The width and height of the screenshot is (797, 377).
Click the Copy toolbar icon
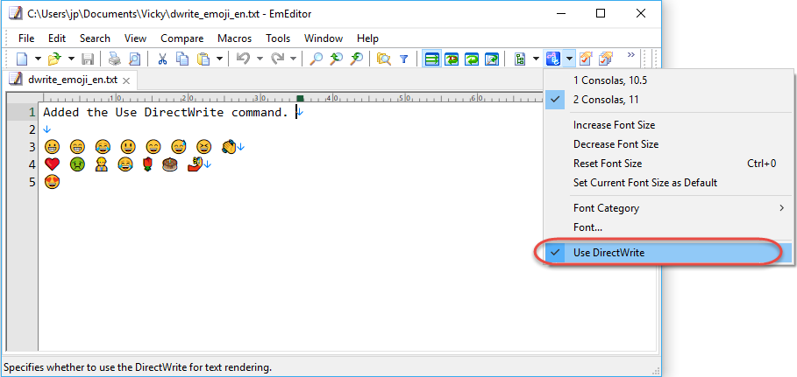click(182, 59)
